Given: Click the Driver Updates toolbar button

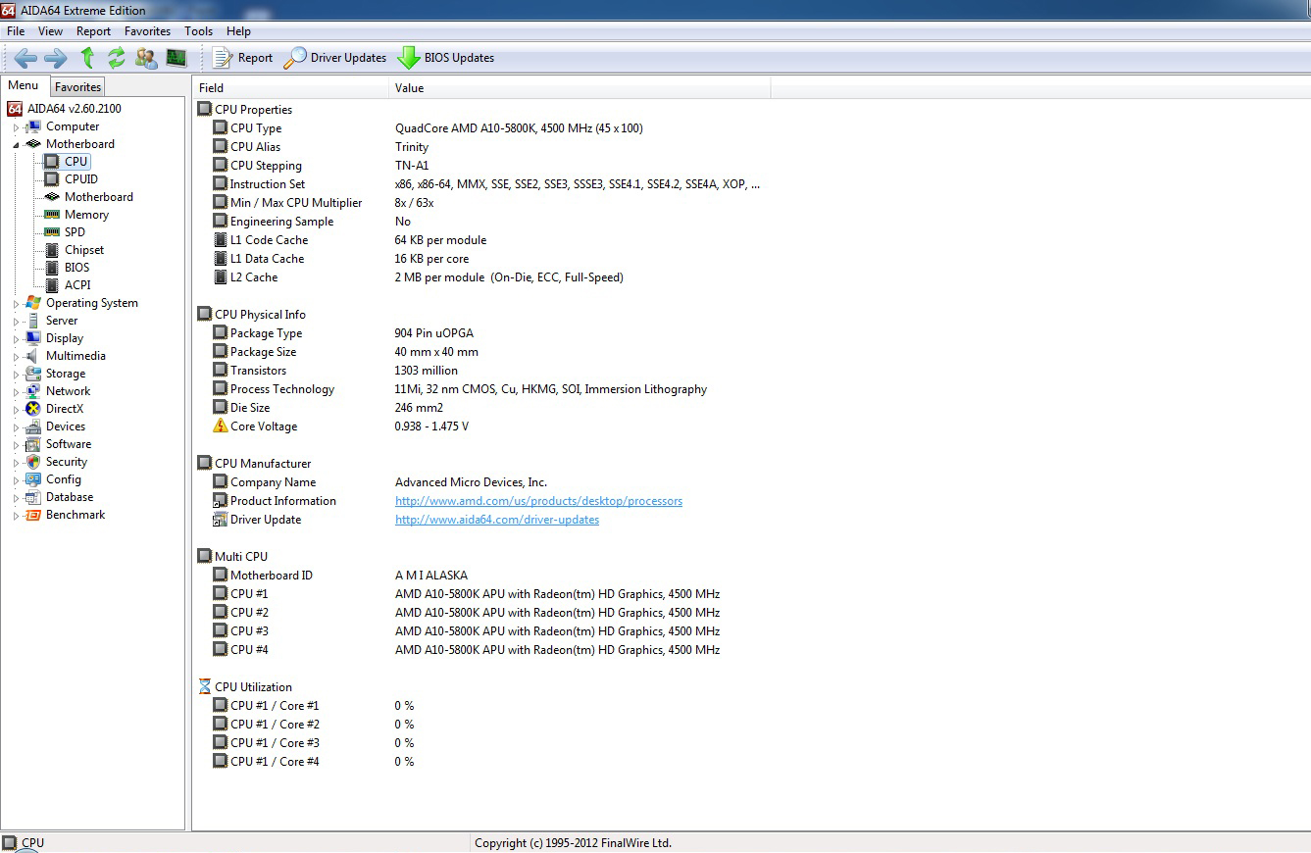Looking at the screenshot, I should click(x=335, y=58).
